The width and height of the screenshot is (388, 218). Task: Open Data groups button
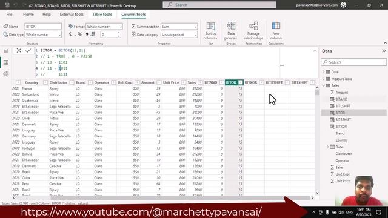[231, 31]
